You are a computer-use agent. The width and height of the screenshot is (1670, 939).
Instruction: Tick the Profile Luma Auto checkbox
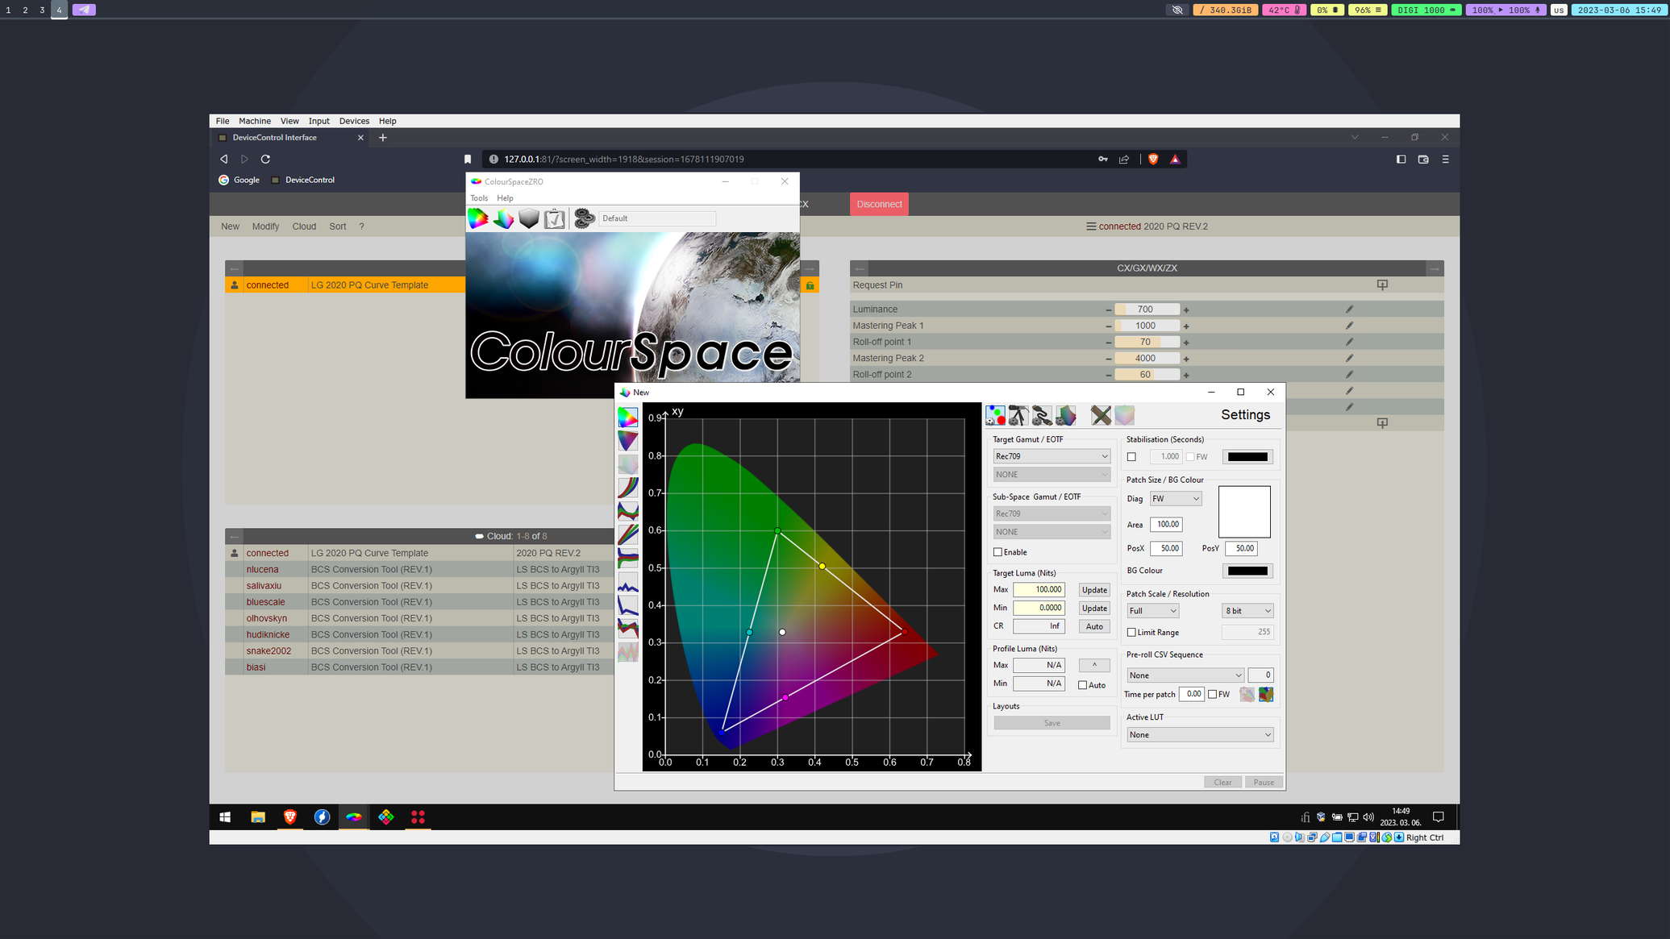(x=1083, y=685)
